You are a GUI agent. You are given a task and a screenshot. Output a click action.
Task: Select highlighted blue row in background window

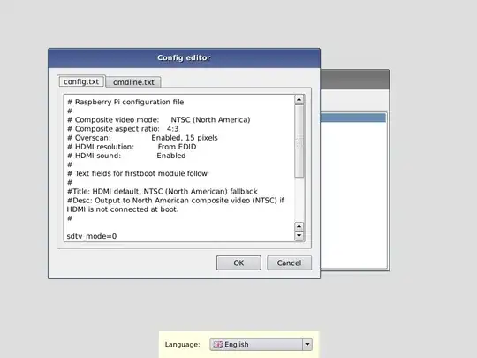pyautogui.click(x=353, y=118)
